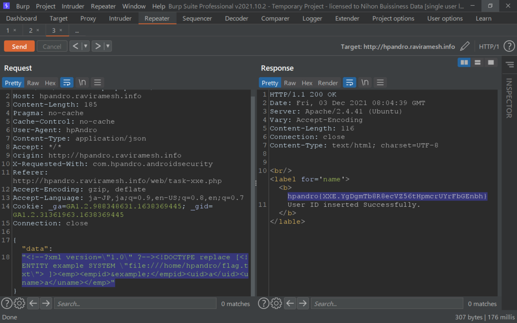Select request Hex view
This screenshot has height=323, width=517.
click(50, 83)
